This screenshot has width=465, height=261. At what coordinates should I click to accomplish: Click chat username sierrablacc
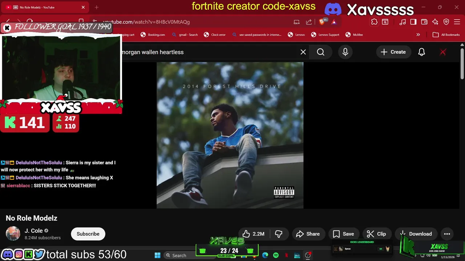(x=18, y=186)
